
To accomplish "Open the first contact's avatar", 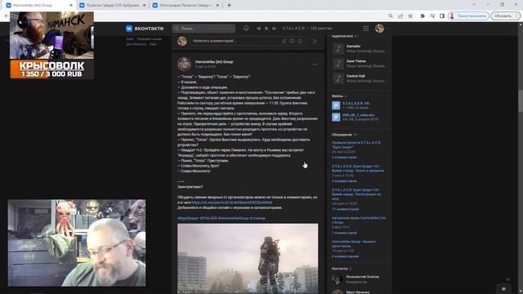I will (x=337, y=279).
